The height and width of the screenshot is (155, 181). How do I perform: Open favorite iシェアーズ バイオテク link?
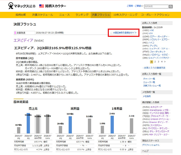[x=159, y=58]
